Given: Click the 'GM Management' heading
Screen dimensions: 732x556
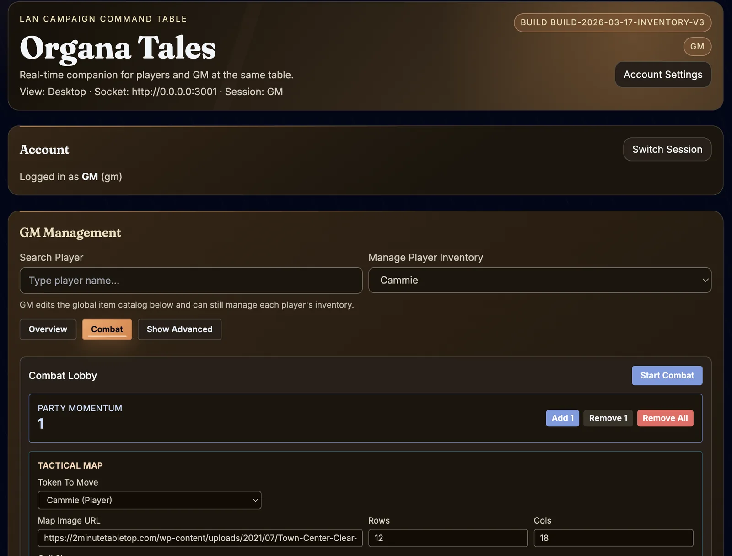Looking at the screenshot, I should pyautogui.click(x=70, y=232).
